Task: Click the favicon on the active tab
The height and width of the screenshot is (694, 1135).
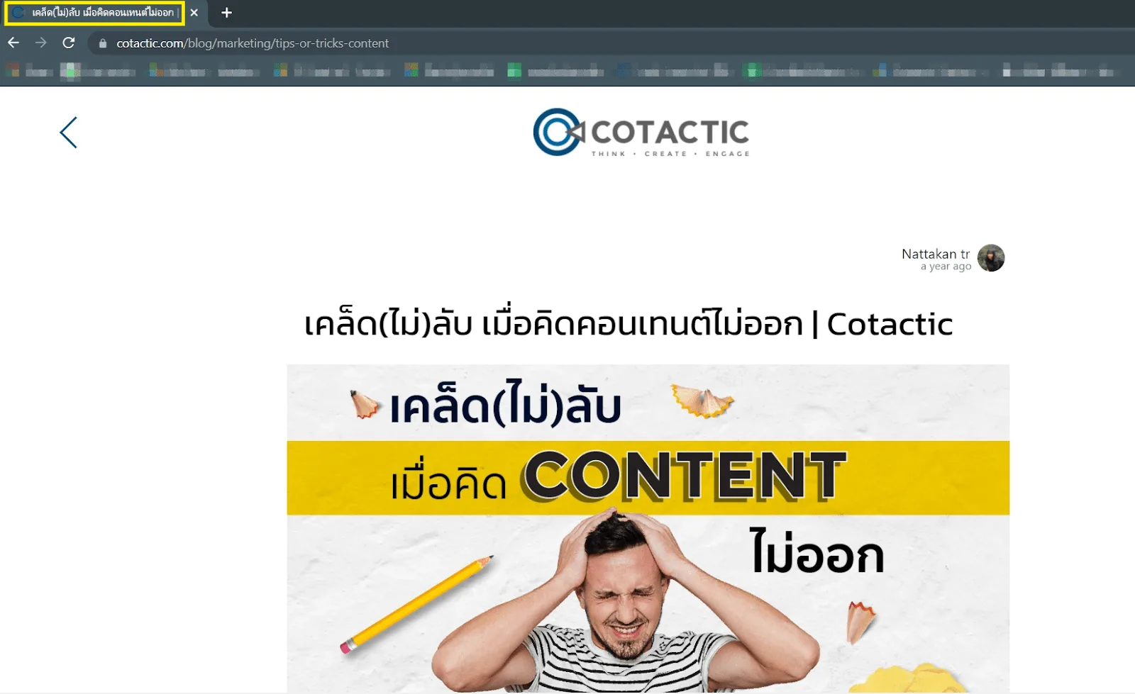Action: pos(17,12)
